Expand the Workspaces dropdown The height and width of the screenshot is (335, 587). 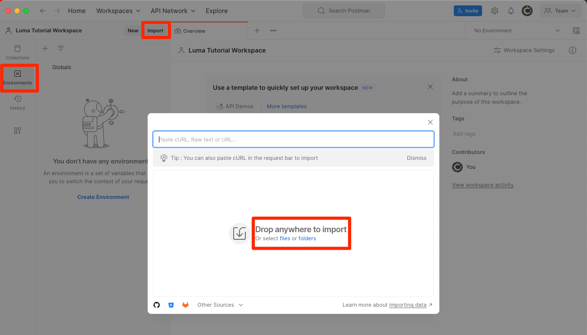point(118,11)
